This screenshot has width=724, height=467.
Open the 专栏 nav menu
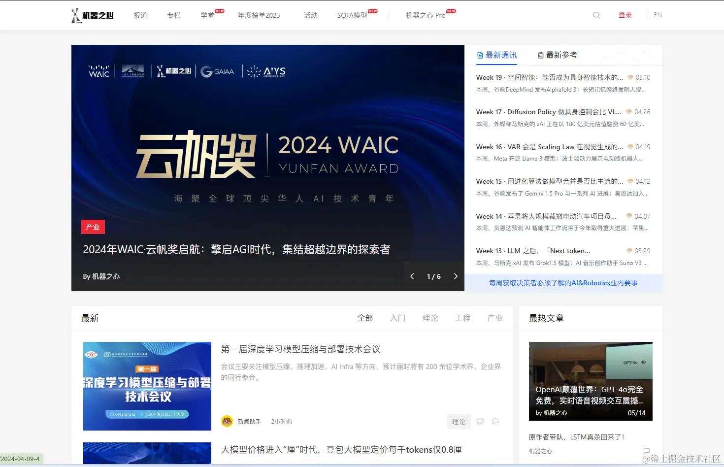pyautogui.click(x=174, y=15)
